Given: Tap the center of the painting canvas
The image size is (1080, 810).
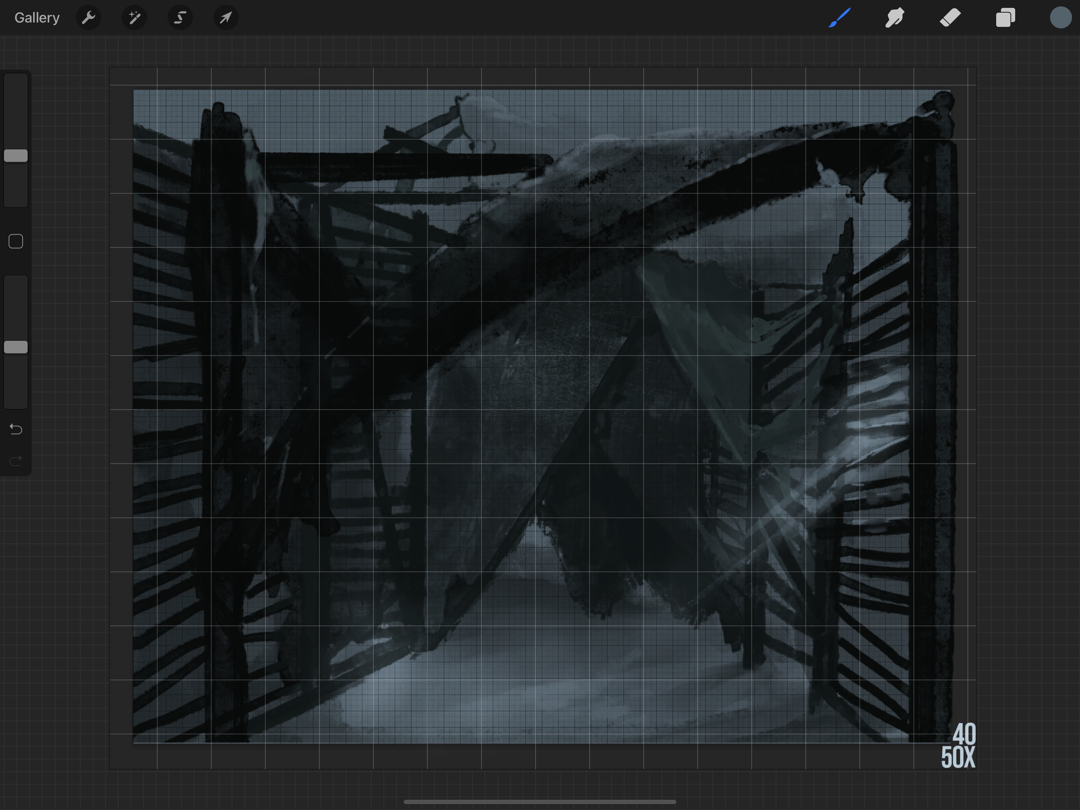Looking at the screenshot, I should point(542,416).
